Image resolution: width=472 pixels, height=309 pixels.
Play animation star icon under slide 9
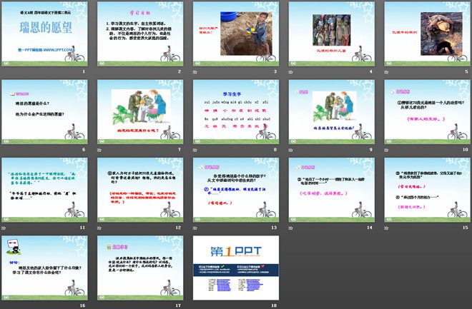point(291,150)
